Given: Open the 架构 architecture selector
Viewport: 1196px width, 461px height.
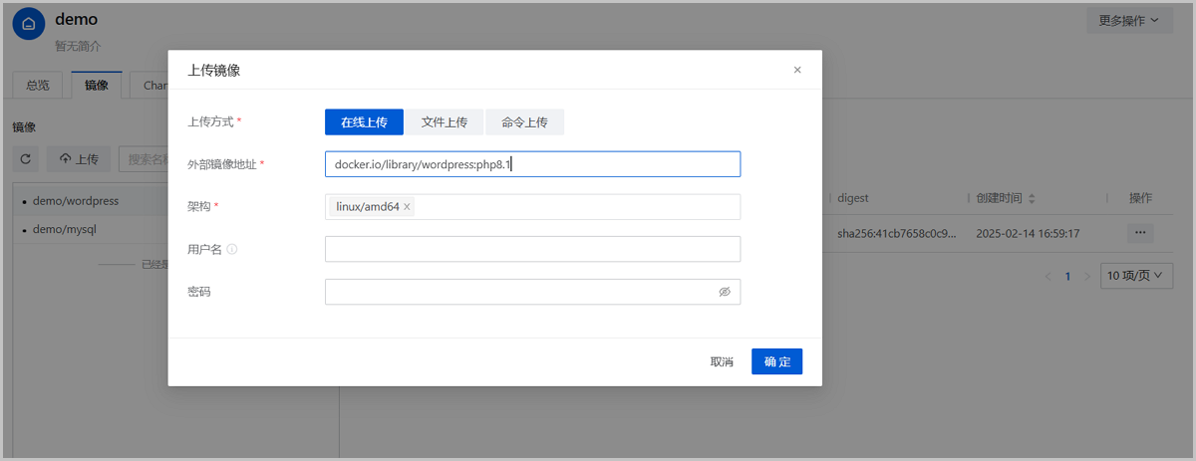Looking at the screenshot, I should tap(576, 207).
